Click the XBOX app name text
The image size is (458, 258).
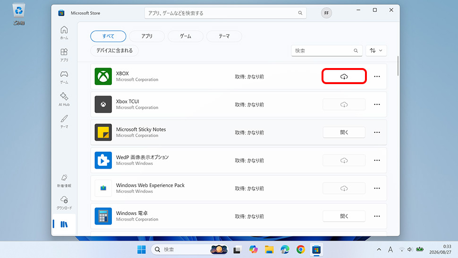[122, 73]
